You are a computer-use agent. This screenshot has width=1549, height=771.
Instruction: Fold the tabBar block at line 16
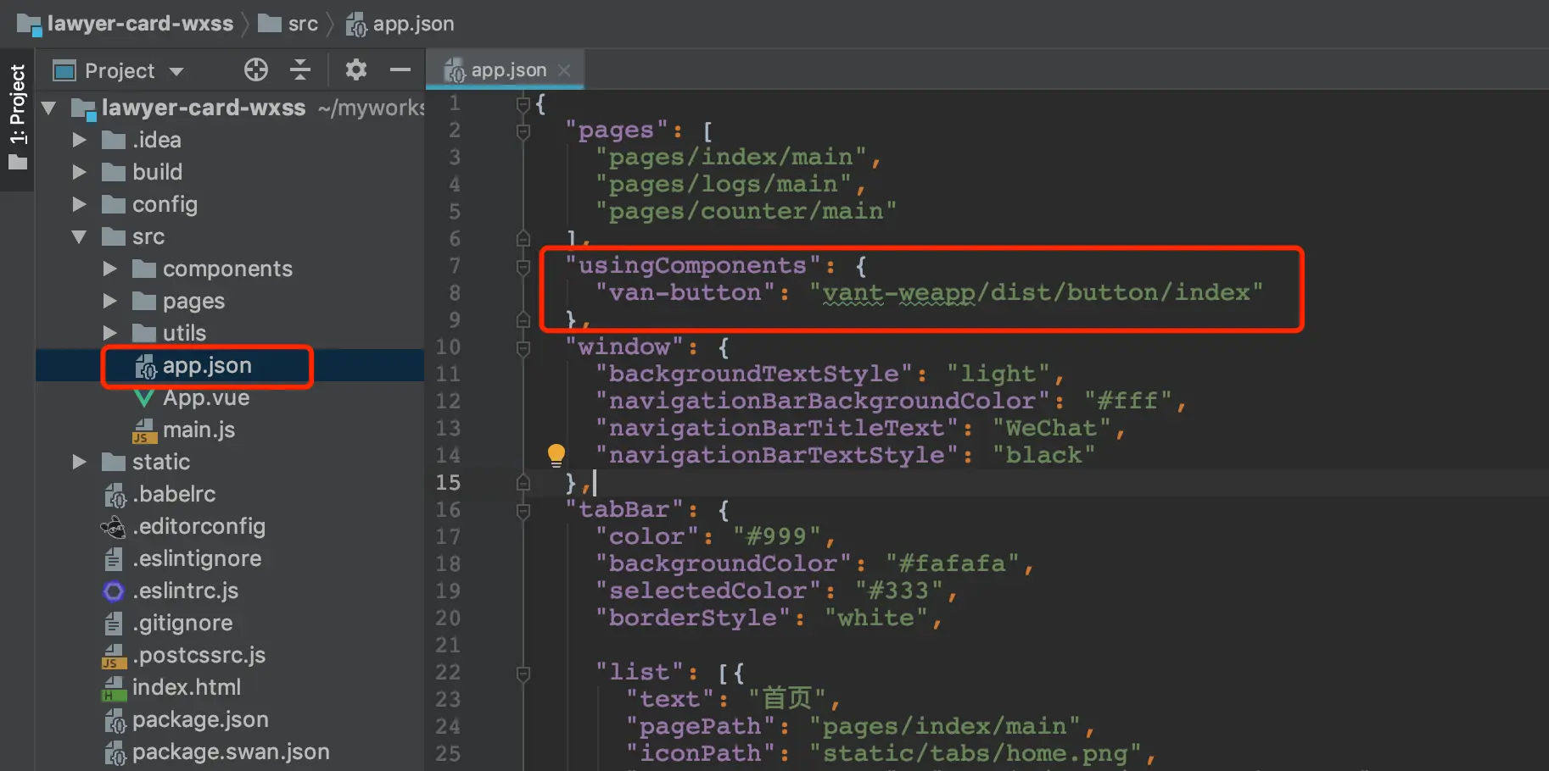[x=523, y=510]
